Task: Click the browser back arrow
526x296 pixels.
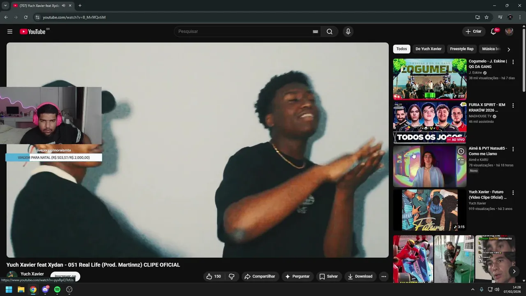Action: tap(6, 17)
